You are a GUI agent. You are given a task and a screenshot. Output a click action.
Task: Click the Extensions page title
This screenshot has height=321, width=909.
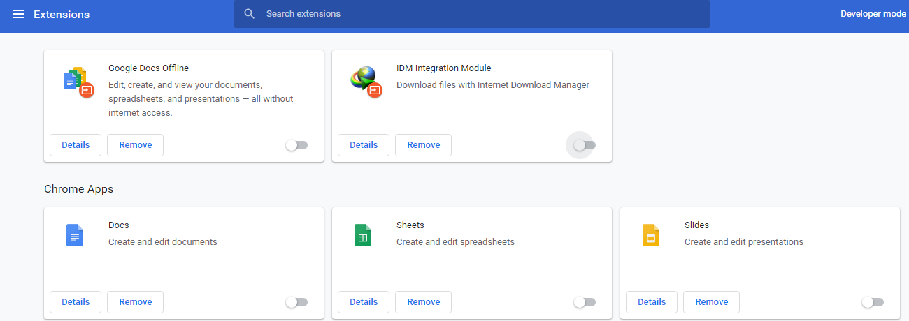(62, 14)
